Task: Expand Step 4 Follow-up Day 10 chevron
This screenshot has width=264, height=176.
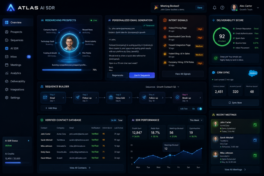Action: tap(162, 98)
